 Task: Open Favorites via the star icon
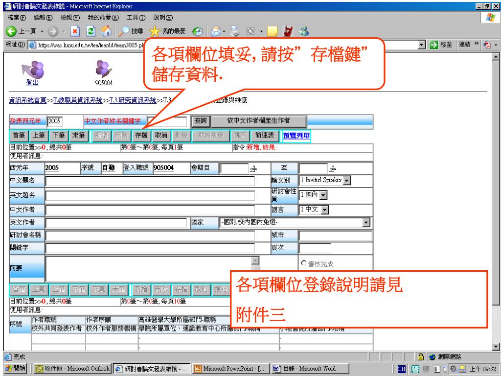tap(154, 31)
